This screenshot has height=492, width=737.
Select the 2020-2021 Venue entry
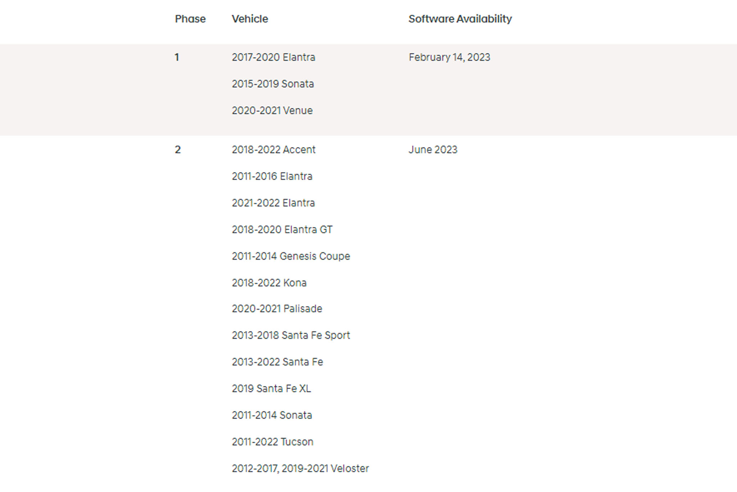(272, 111)
